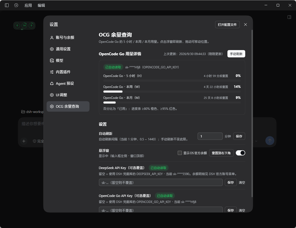Focus the OpenCode Go API Key input
This screenshot has width=296, height=228.
tap(161, 210)
